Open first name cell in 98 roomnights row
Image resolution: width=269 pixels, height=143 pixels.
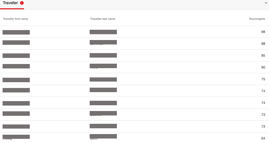tap(16, 32)
